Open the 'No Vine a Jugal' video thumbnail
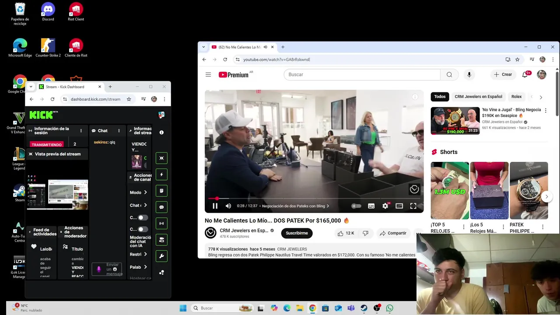This screenshot has width=560, height=315. point(455,121)
